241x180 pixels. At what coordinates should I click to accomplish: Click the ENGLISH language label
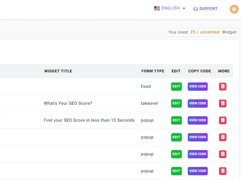point(170,8)
